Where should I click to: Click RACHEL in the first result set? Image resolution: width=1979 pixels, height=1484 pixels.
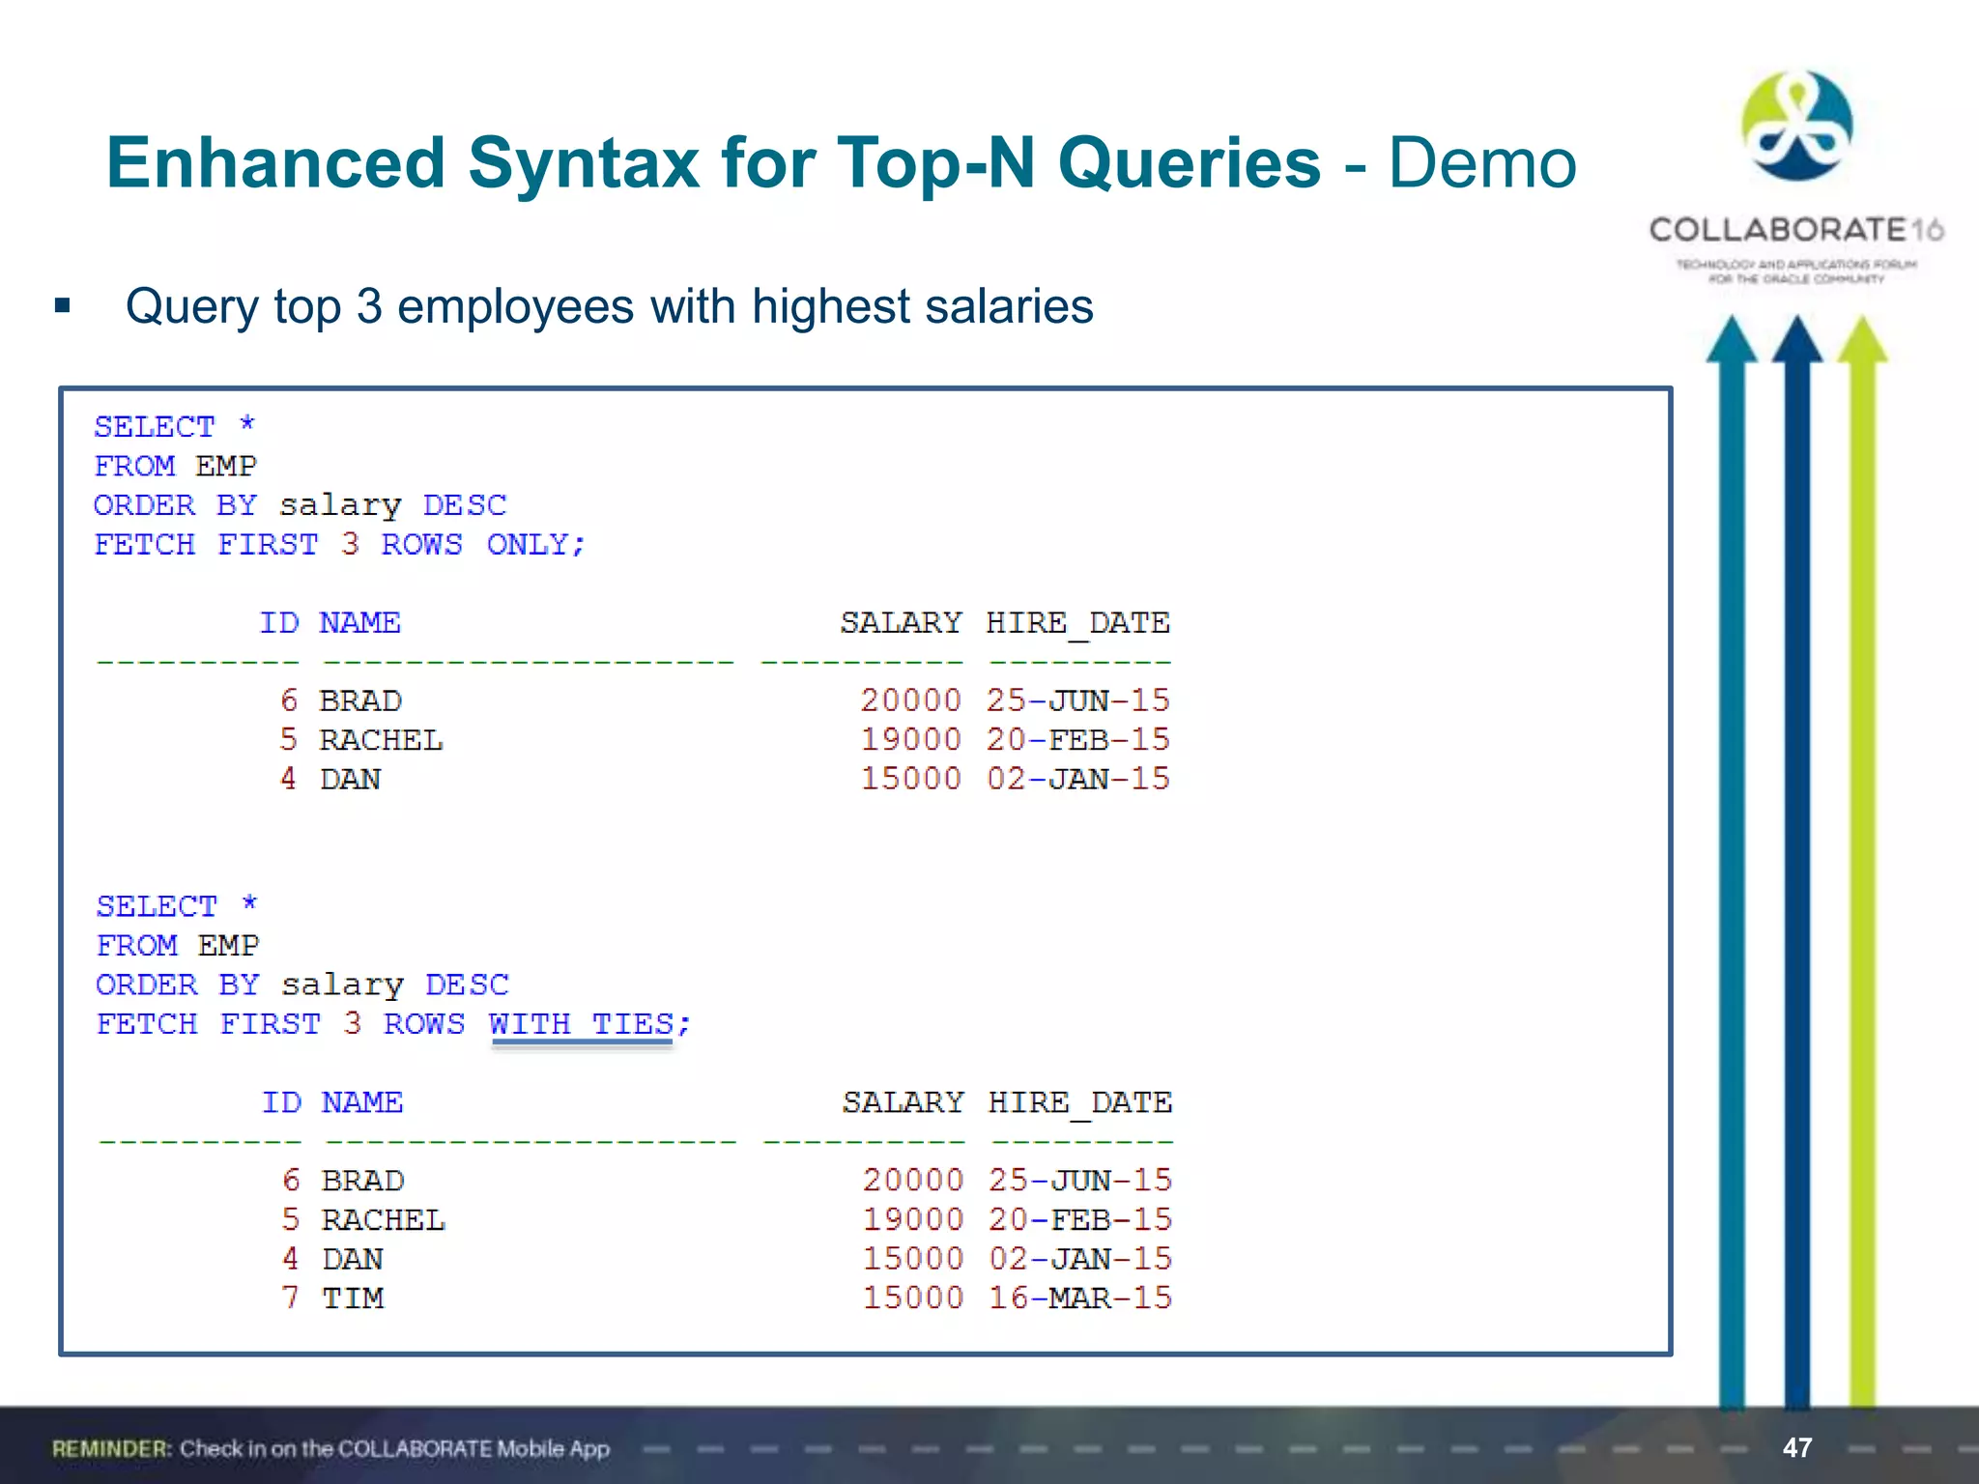(381, 740)
